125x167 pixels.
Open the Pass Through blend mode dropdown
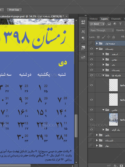coord(102,31)
